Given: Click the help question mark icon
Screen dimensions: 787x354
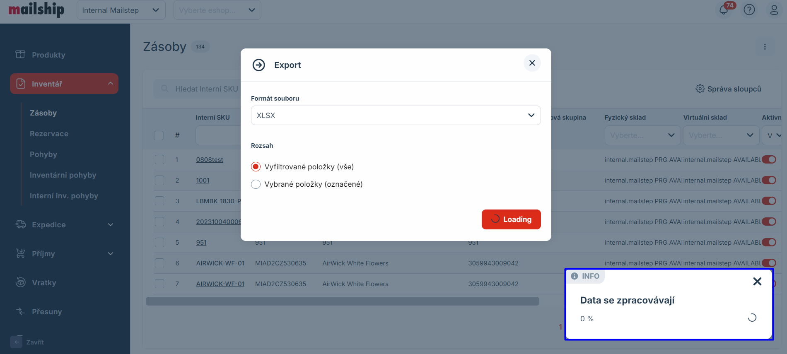Looking at the screenshot, I should [x=749, y=10].
